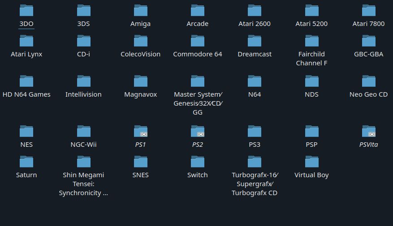Select the Amiga folder icon
Viewport: 393px width, 226px height.
tap(140, 10)
